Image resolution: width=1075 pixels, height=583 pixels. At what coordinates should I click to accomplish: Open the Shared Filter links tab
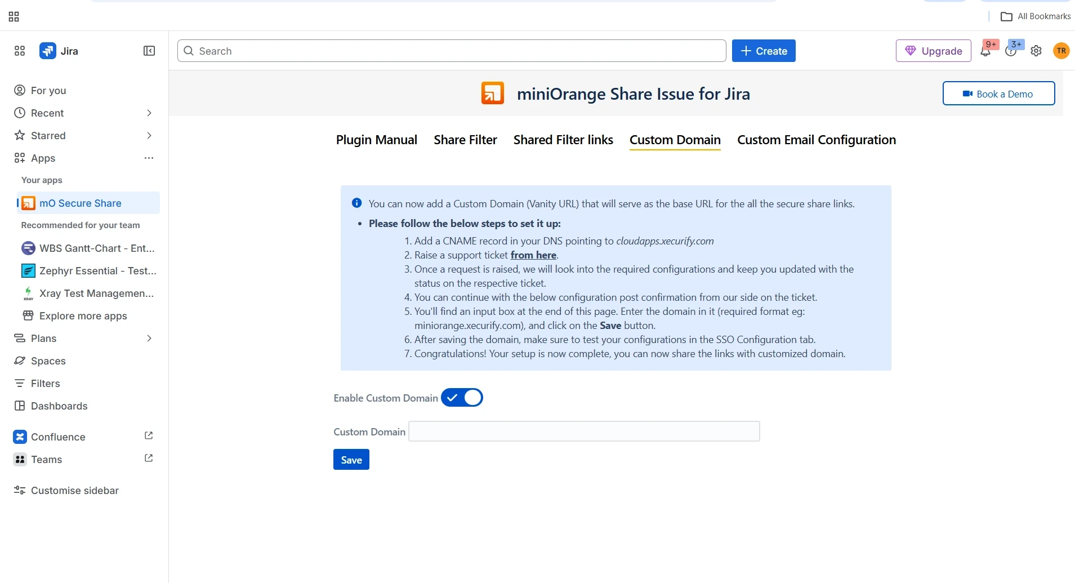pyautogui.click(x=563, y=140)
